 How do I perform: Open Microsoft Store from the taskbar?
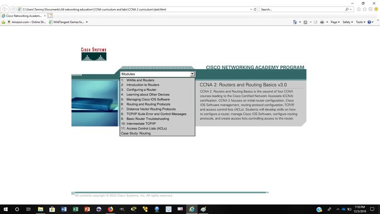(x=52, y=209)
